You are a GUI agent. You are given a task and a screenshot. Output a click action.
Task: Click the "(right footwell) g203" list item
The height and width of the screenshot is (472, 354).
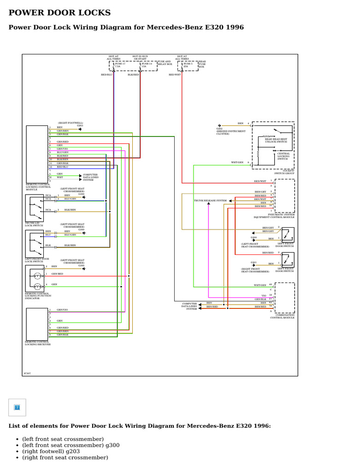click(51, 451)
